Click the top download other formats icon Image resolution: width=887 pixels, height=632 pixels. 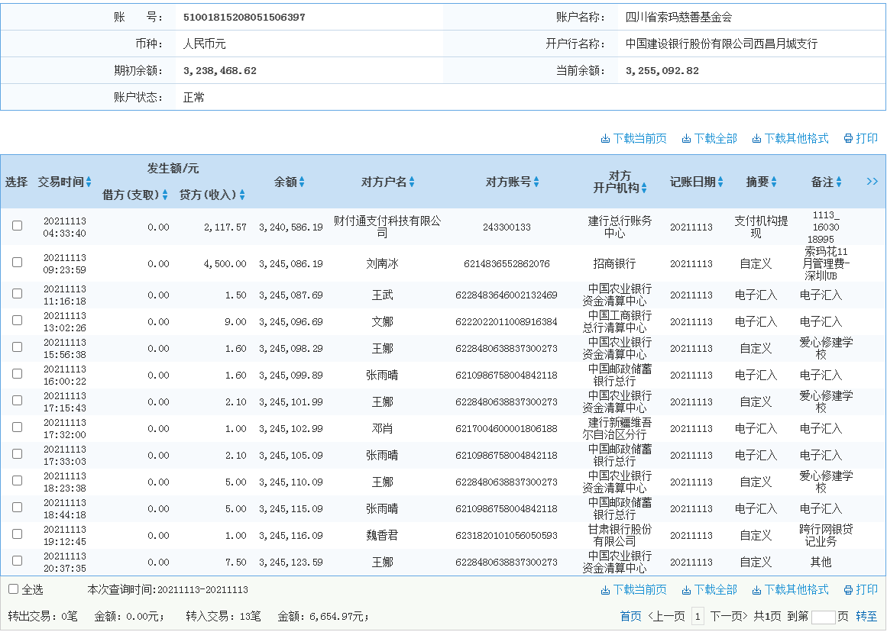point(756,139)
